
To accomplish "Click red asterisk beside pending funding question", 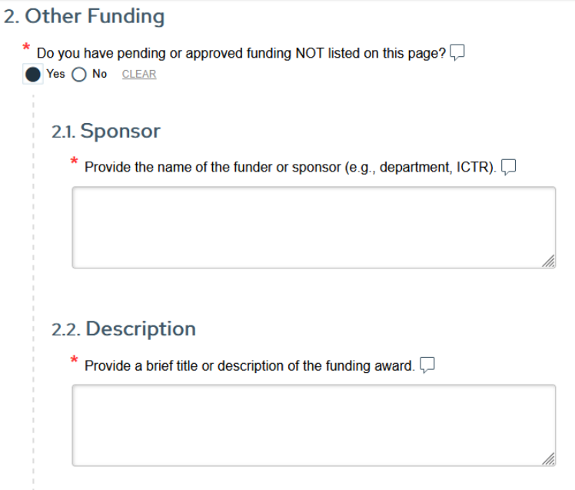I will coord(27,48).
